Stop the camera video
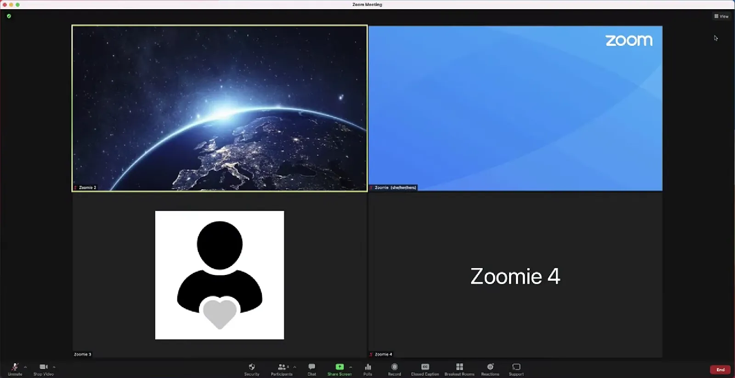The image size is (735, 378). [44, 369]
